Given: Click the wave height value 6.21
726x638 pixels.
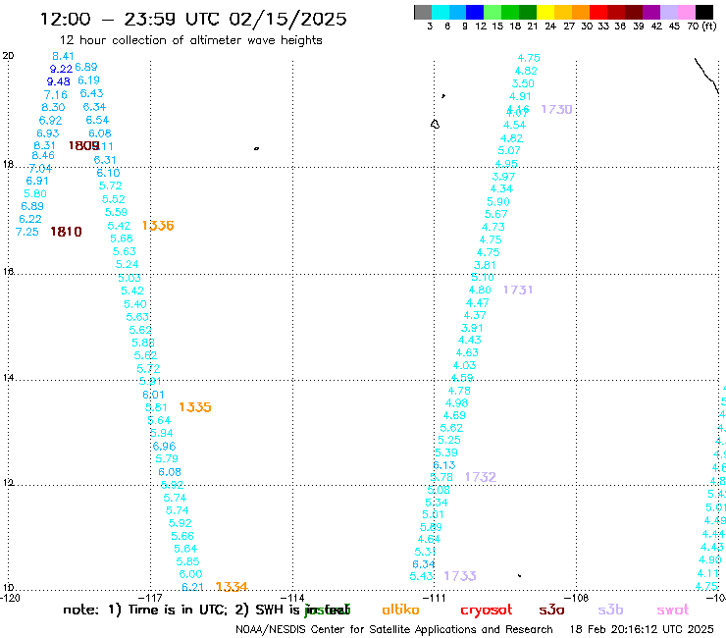Looking at the screenshot, I should 192,587.
